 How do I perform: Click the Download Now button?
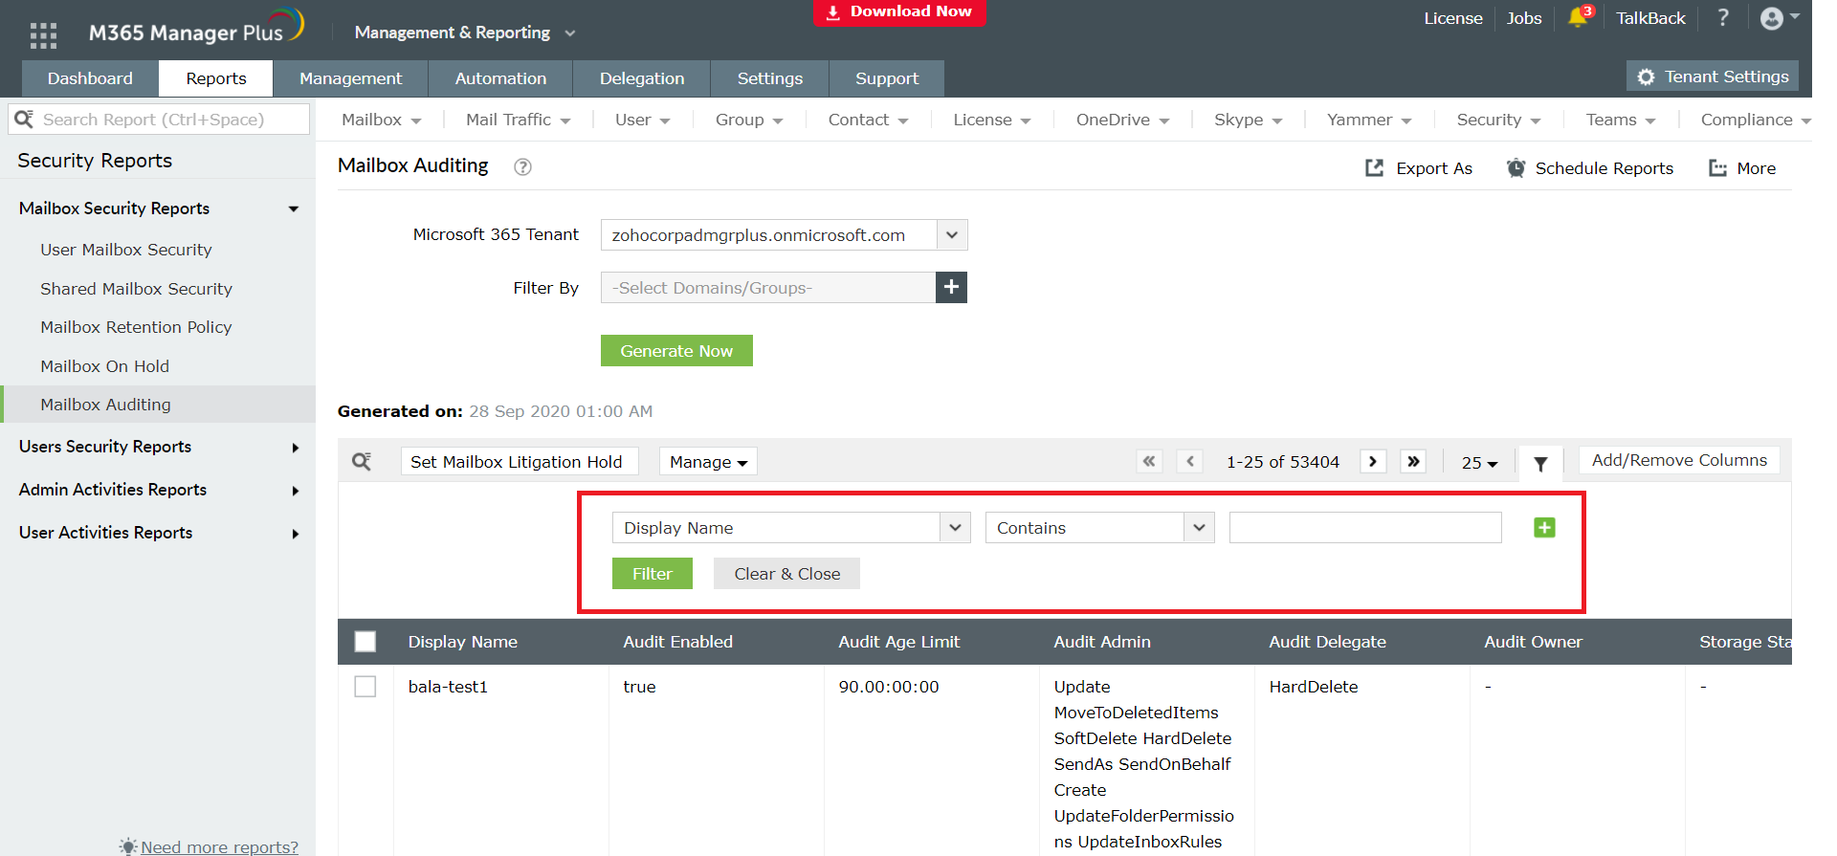point(899,12)
